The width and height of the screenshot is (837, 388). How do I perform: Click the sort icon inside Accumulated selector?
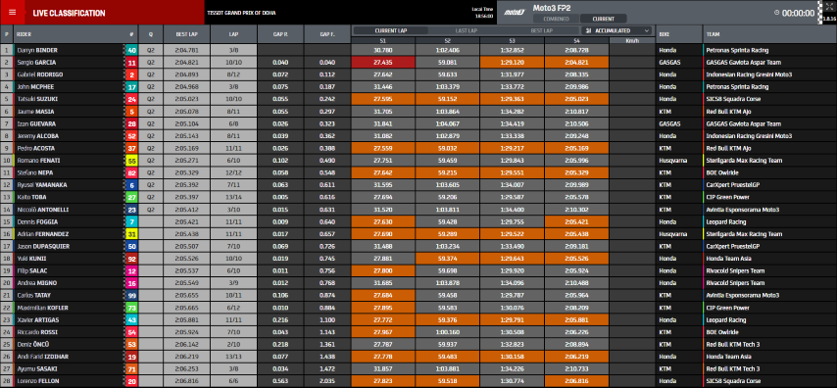pos(588,31)
